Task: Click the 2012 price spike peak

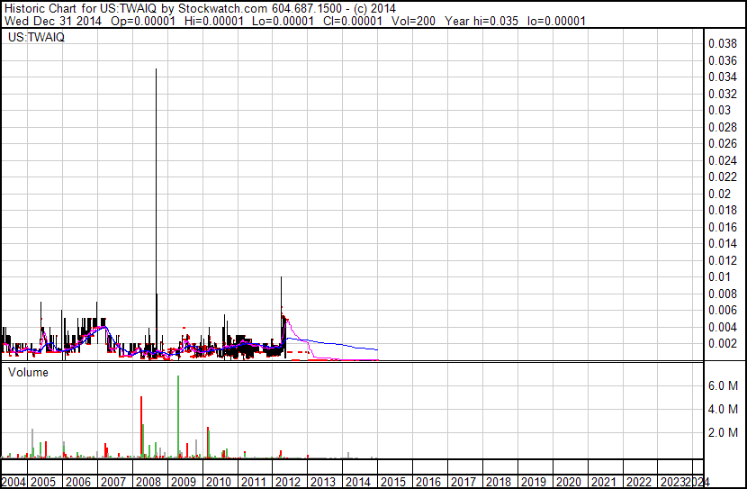Action: (x=282, y=279)
